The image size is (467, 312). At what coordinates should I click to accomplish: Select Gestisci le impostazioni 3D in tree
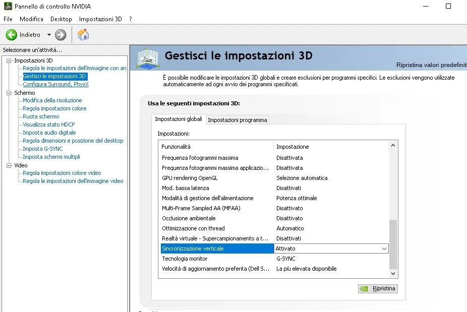pyautogui.click(x=54, y=76)
